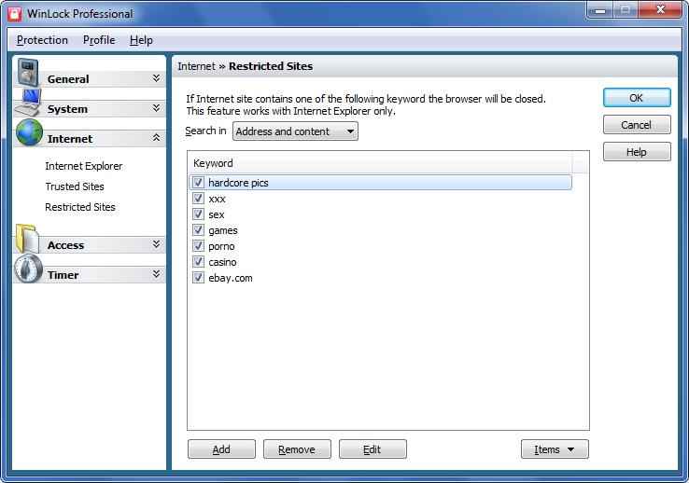Uncheck the 'hardcore pics' keyword checkbox
This screenshot has width=689, height=483.
[x=198, y=183]
